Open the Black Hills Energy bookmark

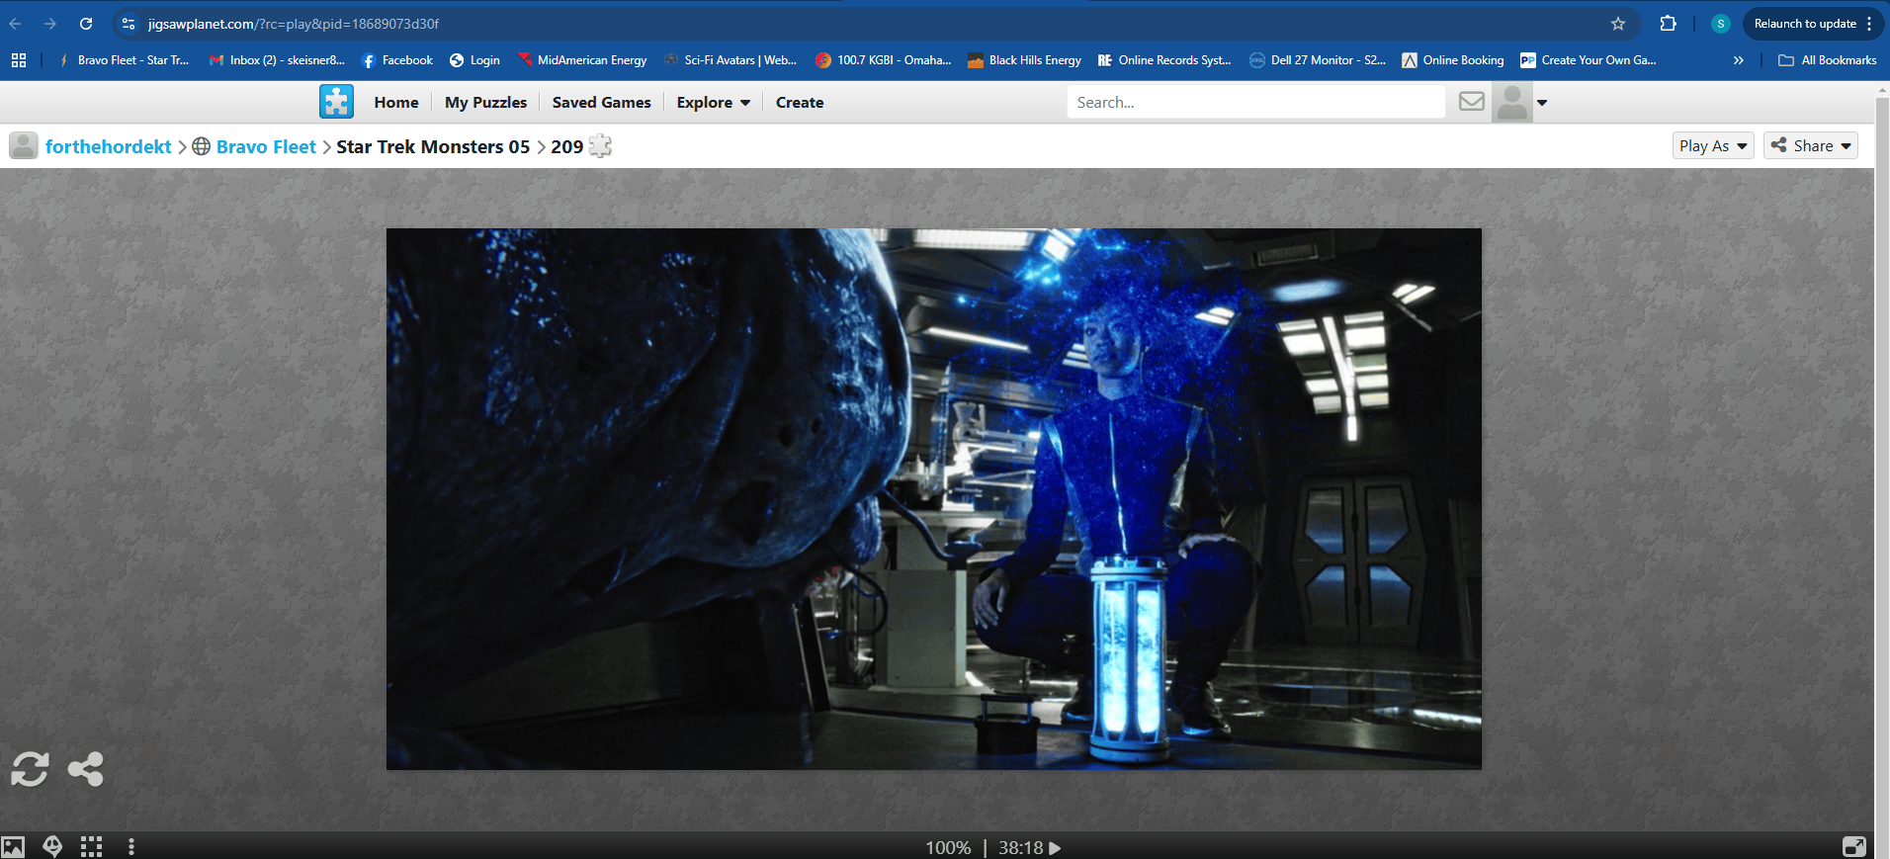(x=1024, y=60)
